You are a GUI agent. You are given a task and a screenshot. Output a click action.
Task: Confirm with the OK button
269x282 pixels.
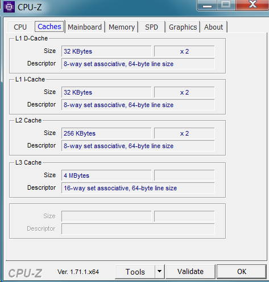coord(242,272)
